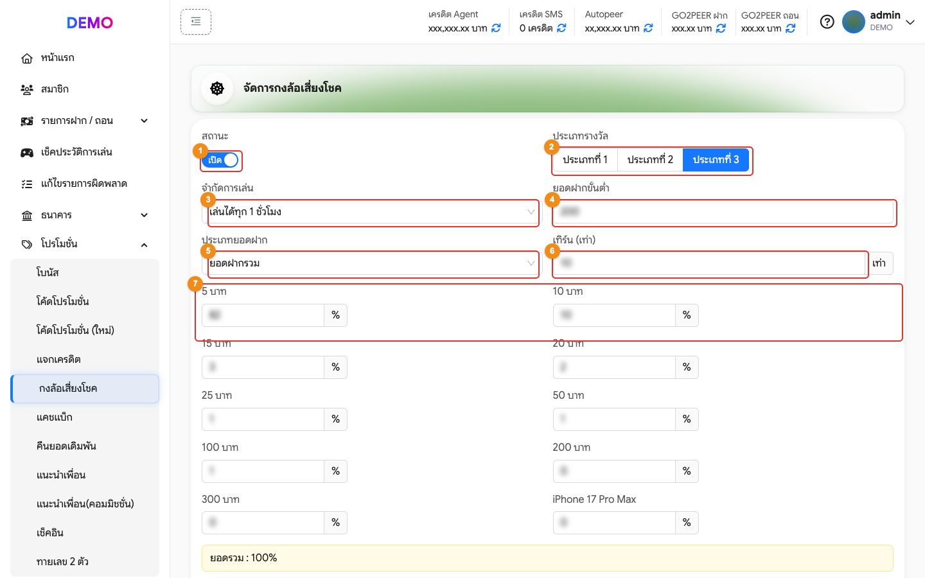Screen dimensions: 925x578
Task: Refresh the GO2PEER ฝาก balance
Action: click(x=721, y=28)
